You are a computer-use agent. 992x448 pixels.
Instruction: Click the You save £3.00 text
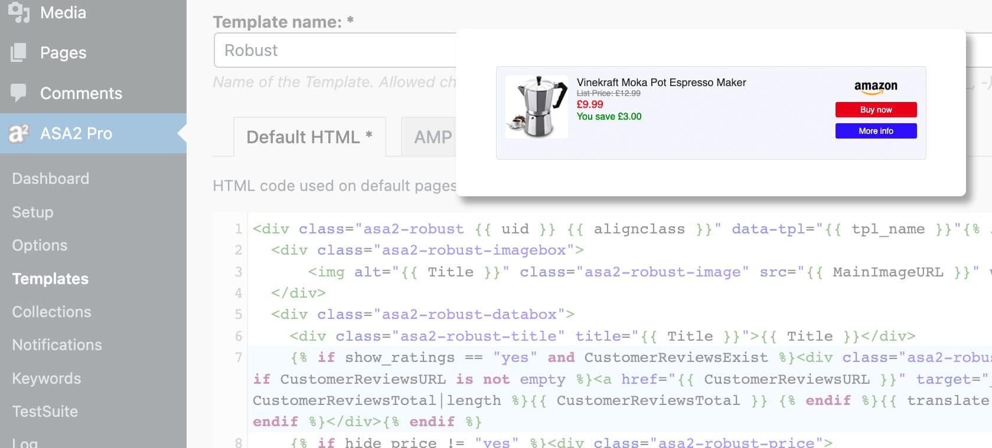[609, 117]
